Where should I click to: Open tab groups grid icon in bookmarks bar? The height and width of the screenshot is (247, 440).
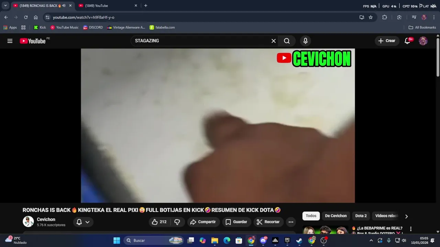point(23,27)
